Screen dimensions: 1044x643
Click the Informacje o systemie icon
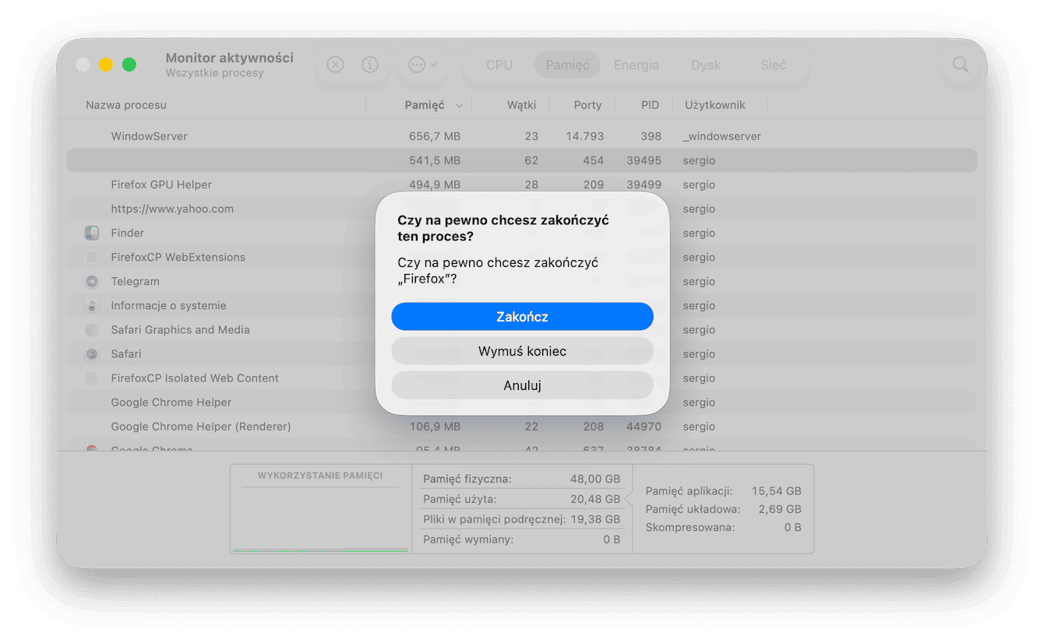(x=92, y=305)
